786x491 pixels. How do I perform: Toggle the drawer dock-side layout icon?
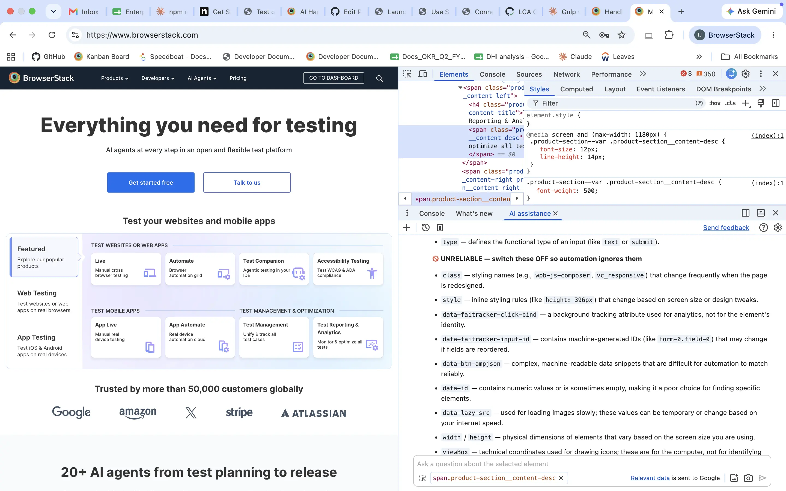pyautogui.click(x=746, y=213)
